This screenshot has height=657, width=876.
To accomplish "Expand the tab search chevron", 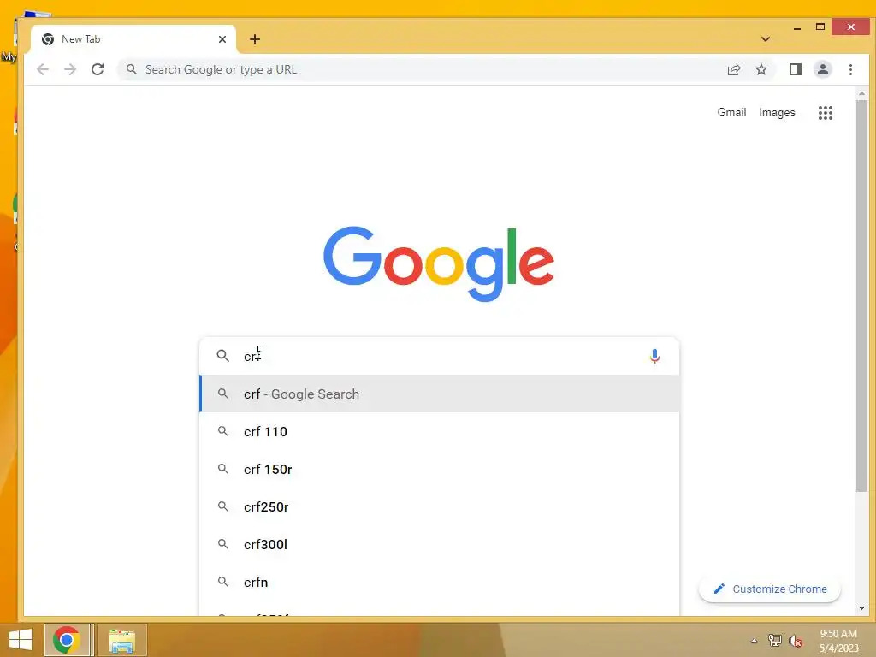I will pos(766,39).
